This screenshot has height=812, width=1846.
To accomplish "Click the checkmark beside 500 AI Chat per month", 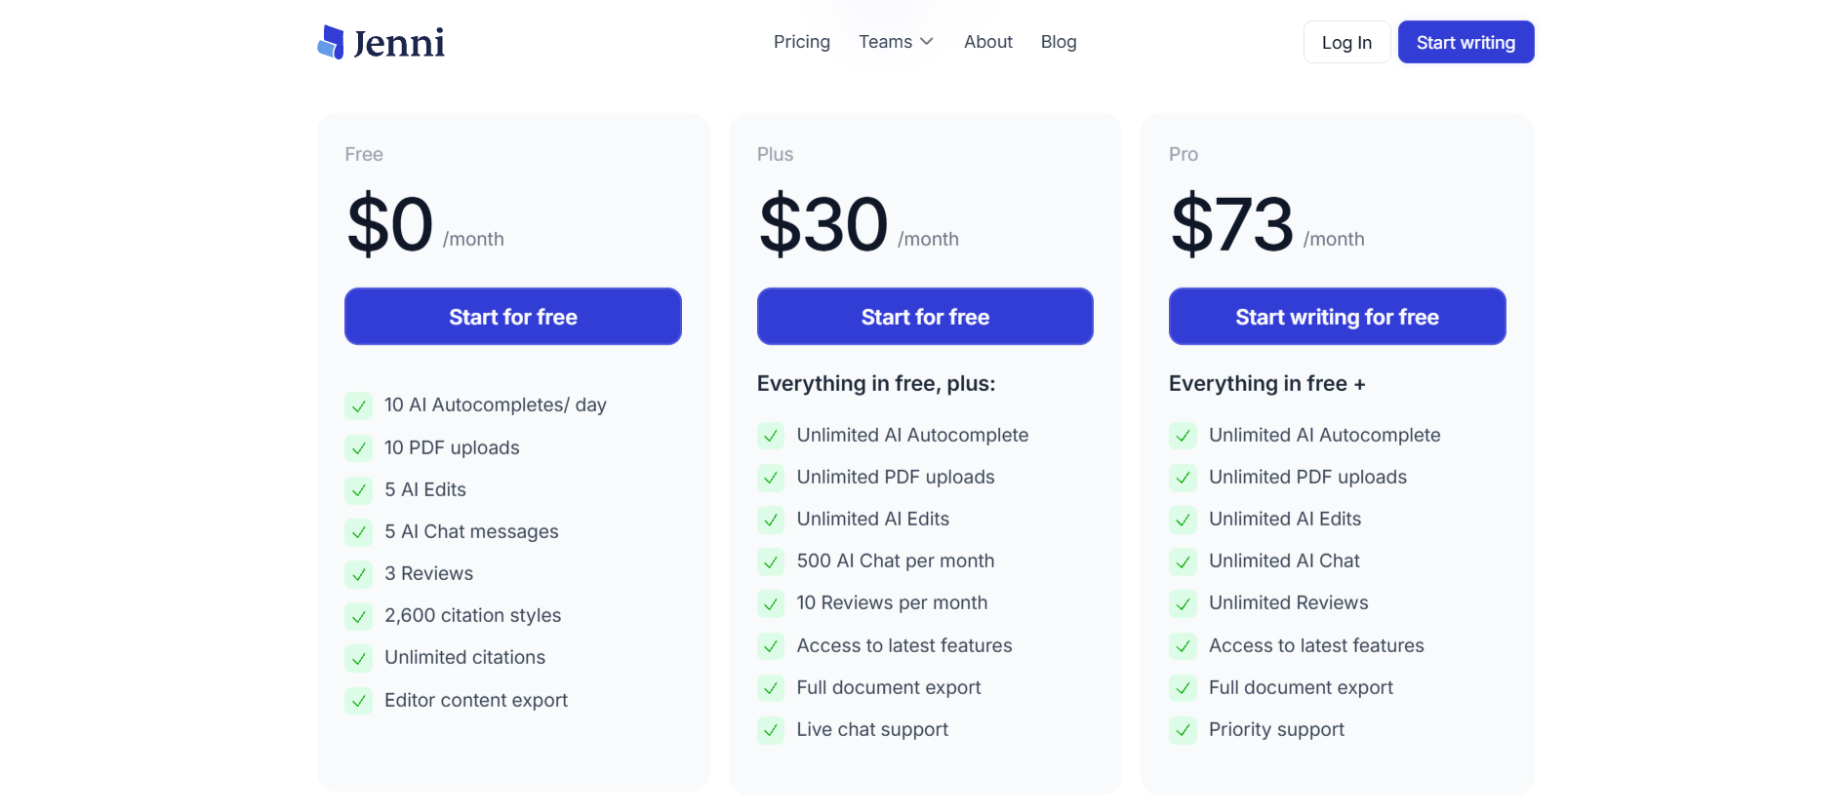I will tap(771, 561).
